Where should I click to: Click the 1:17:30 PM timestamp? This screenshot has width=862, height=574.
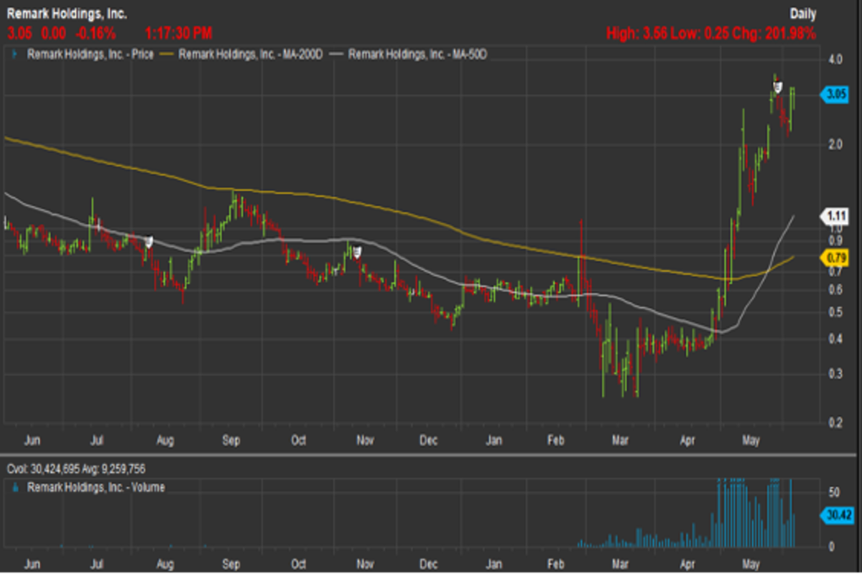[179, 33]
